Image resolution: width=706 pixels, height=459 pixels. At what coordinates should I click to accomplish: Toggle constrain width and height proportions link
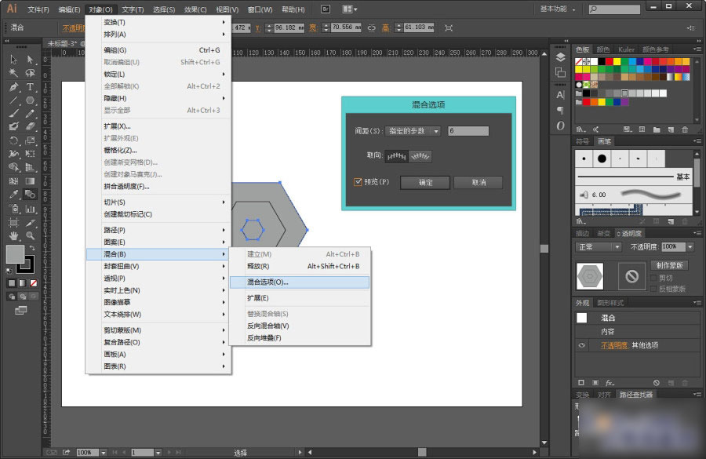372,27
